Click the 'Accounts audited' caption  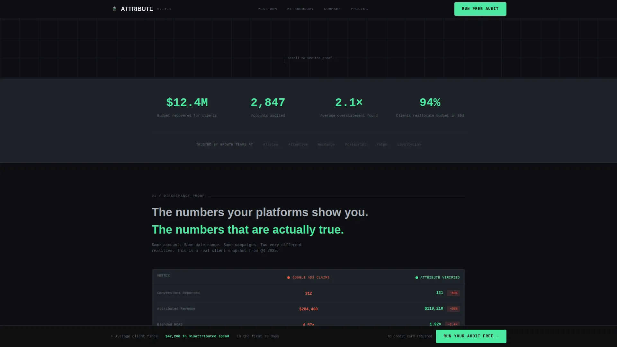coord(268,116)
